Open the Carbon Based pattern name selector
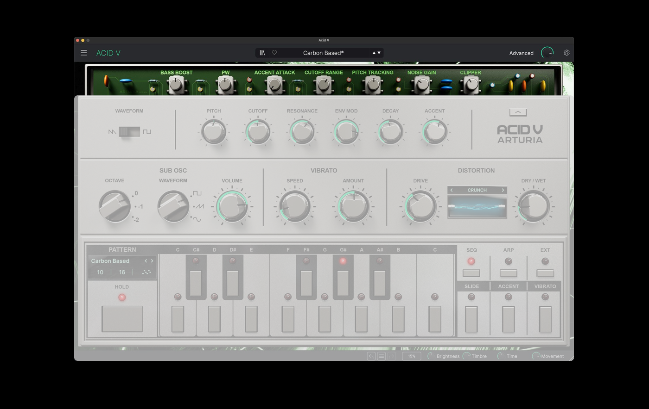649x409 pixels. click(110, 261)
